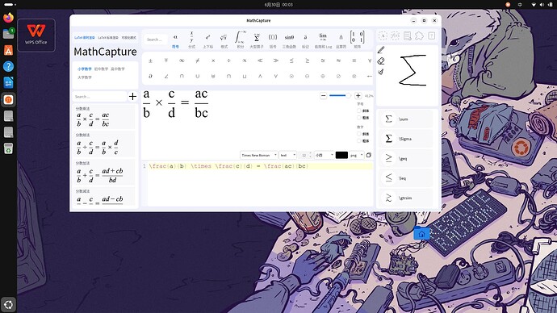Open the integral (积分) symbol category
The image size is (557, 313).
pyautogui.click(x=240, y=39)
